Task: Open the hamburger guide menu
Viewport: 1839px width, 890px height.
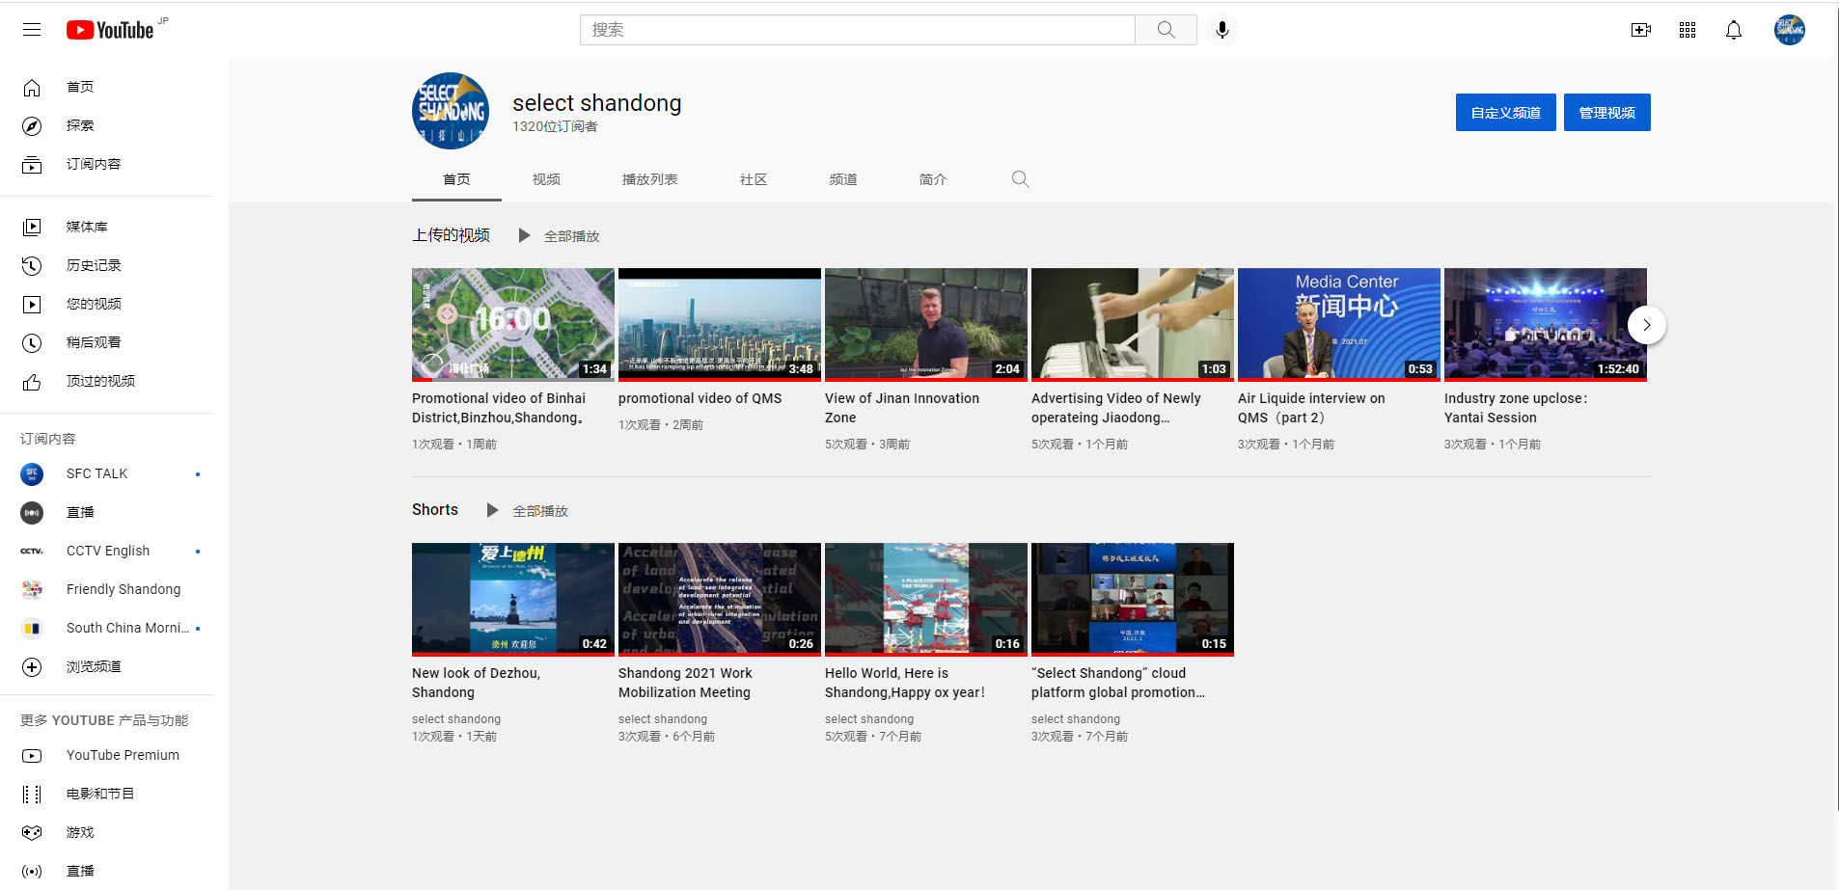Action: [x=32, y=30]
